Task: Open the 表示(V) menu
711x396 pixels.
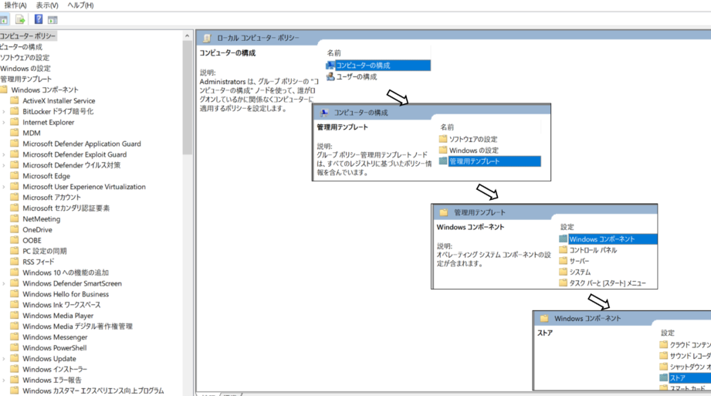Action: [x=47, y=5]
